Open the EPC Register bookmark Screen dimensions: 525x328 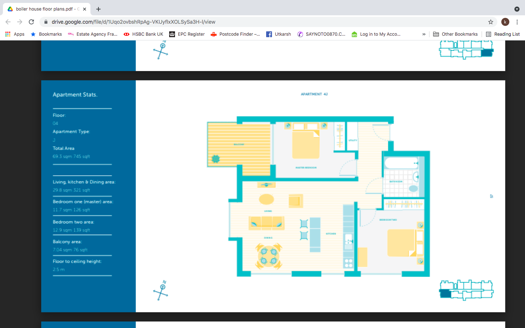pos(187,34)
